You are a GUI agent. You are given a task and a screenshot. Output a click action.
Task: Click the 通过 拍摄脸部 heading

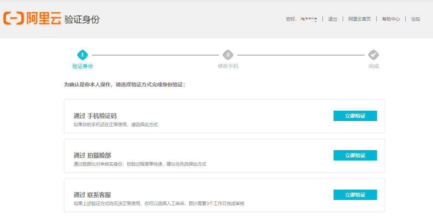pos(92,155)
